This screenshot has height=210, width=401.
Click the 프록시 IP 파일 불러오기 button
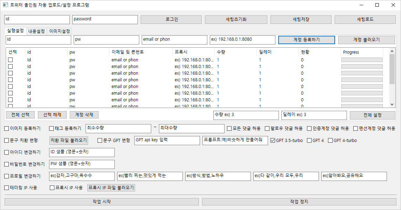click(111, 188)
